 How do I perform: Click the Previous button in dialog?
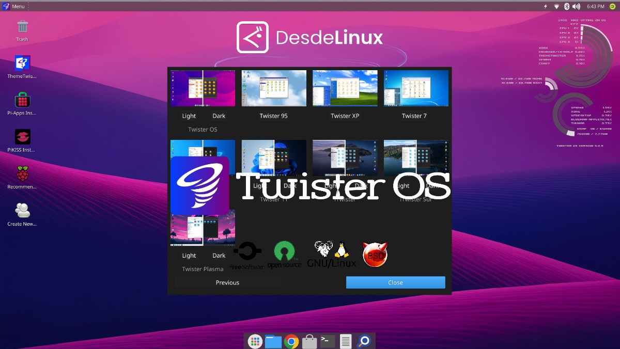[227, 282]
